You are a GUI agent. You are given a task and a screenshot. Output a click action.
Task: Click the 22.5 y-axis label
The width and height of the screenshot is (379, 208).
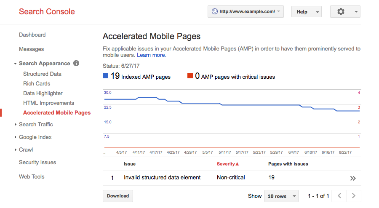click(107, 107)
